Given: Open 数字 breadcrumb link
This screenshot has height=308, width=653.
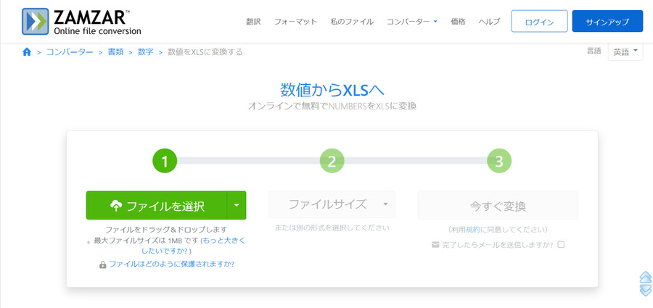Looking at the screenshot, I should coord(146,52).
